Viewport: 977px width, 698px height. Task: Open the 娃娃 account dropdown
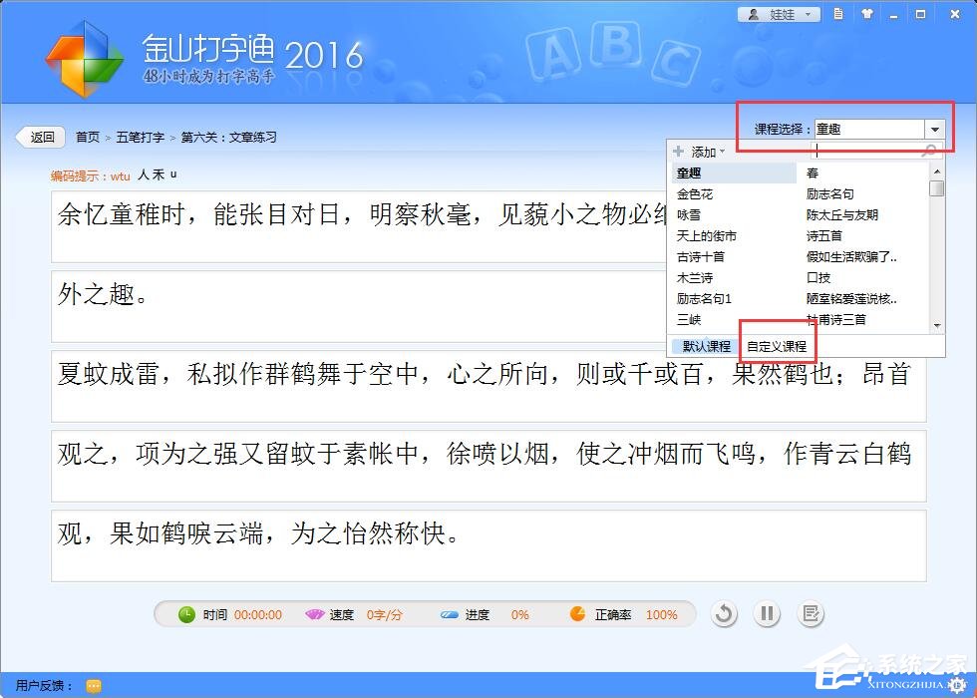click(x=808, y=14)
